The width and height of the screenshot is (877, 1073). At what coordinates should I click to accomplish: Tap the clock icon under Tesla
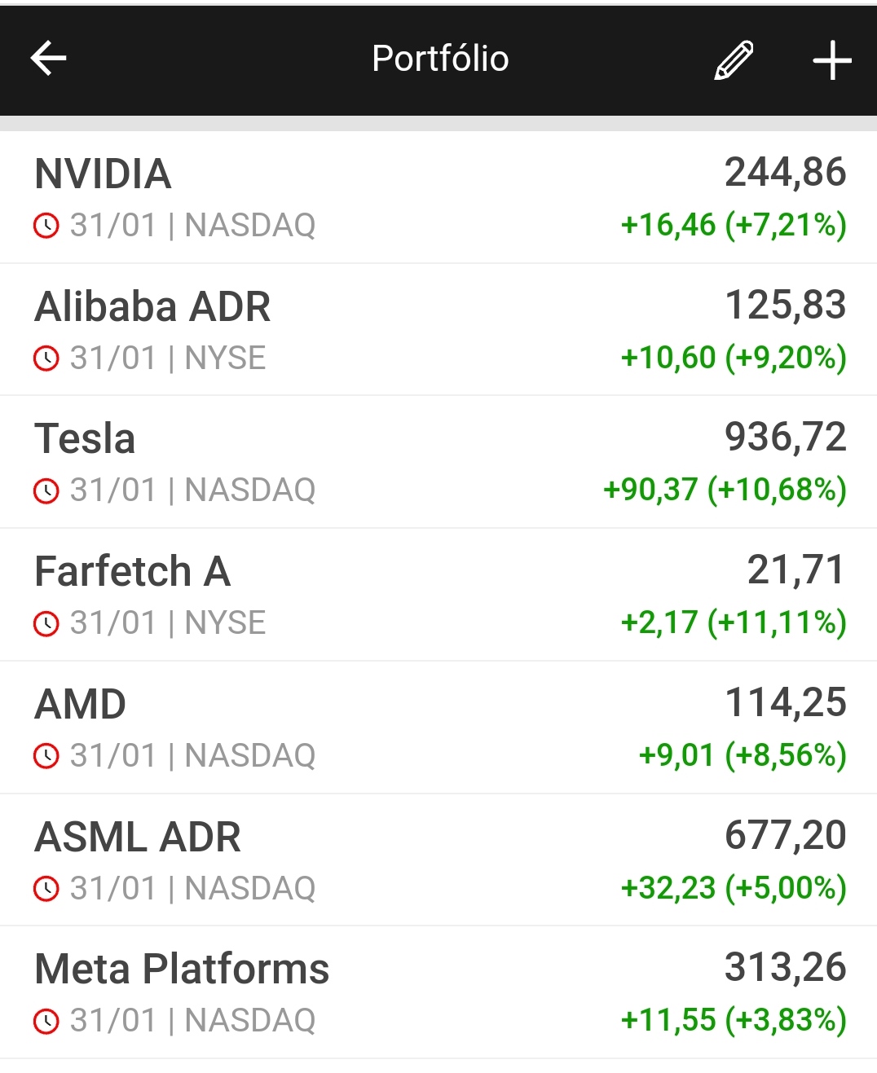tap(46, 490)
